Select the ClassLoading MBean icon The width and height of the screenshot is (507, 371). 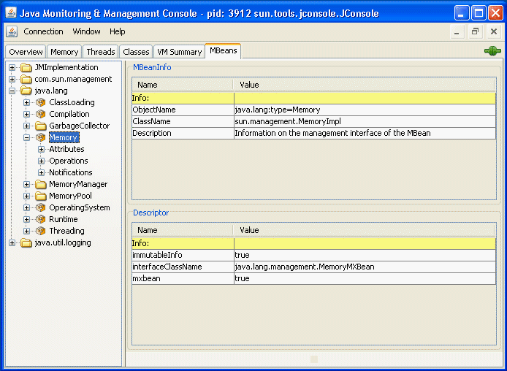[x=40, y=102]
